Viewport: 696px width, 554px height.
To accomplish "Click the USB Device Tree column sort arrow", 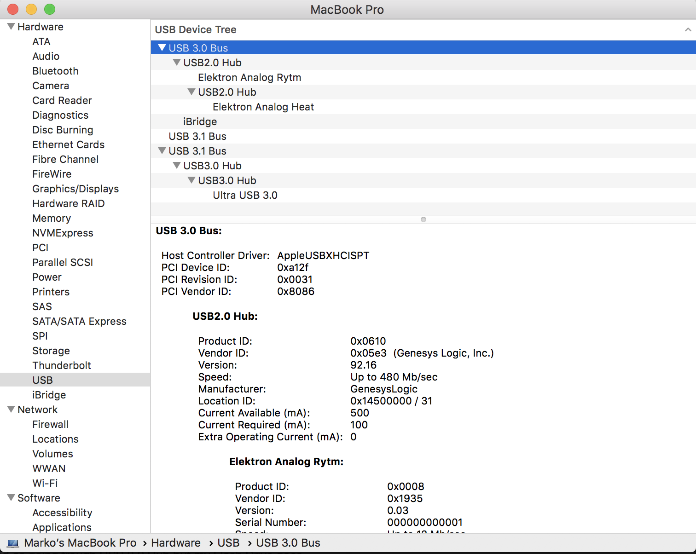I will [x=688, y=30].
